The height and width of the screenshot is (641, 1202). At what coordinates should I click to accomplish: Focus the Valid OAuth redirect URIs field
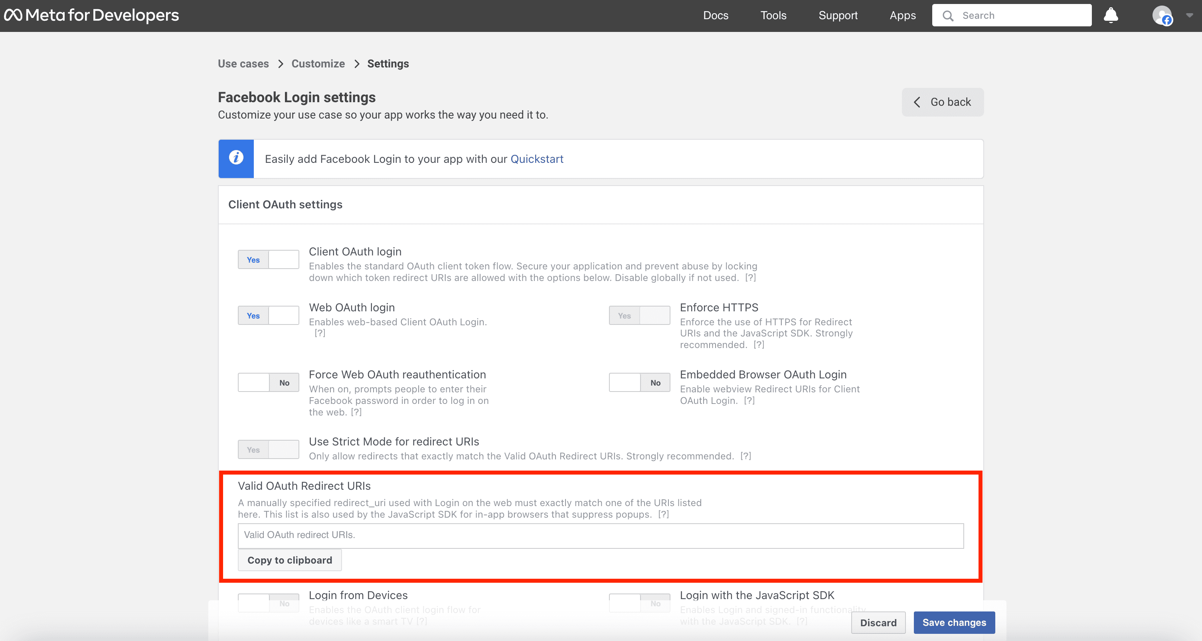tap(601, 535)
